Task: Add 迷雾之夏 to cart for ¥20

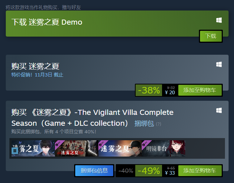Action: pos(200,90)
